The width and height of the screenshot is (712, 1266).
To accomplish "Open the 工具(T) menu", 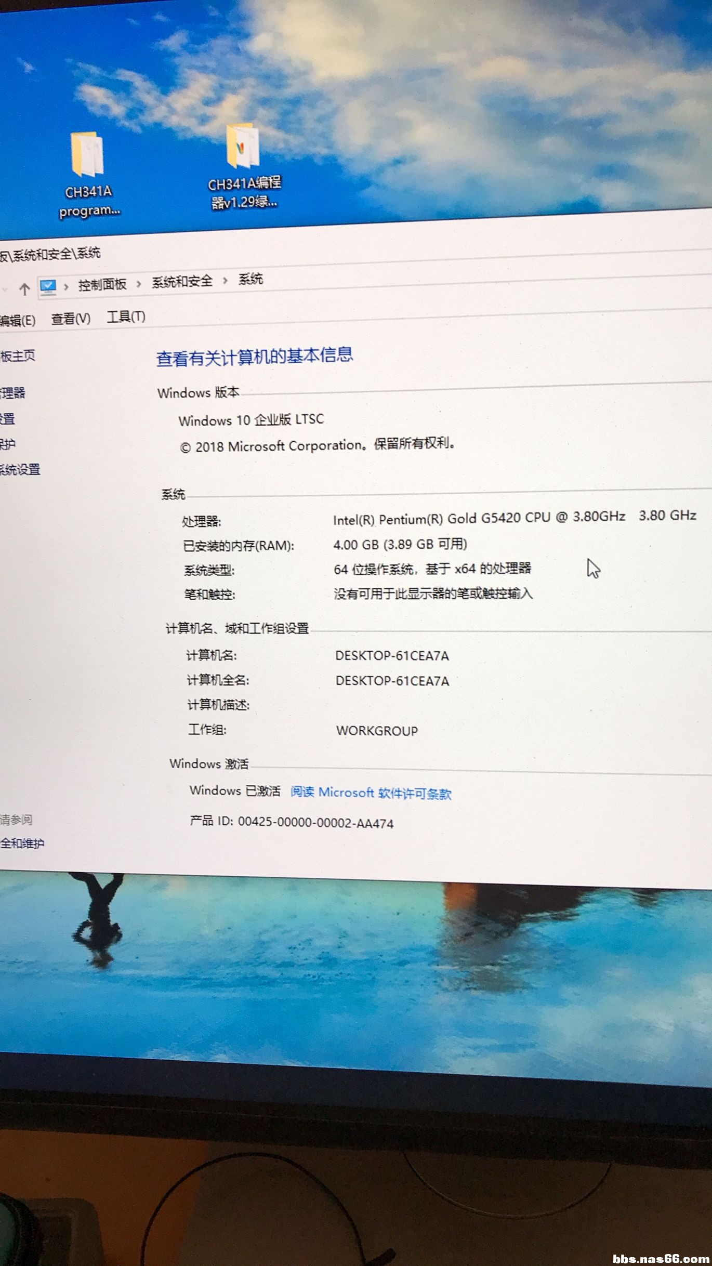I will coord(126,316).
